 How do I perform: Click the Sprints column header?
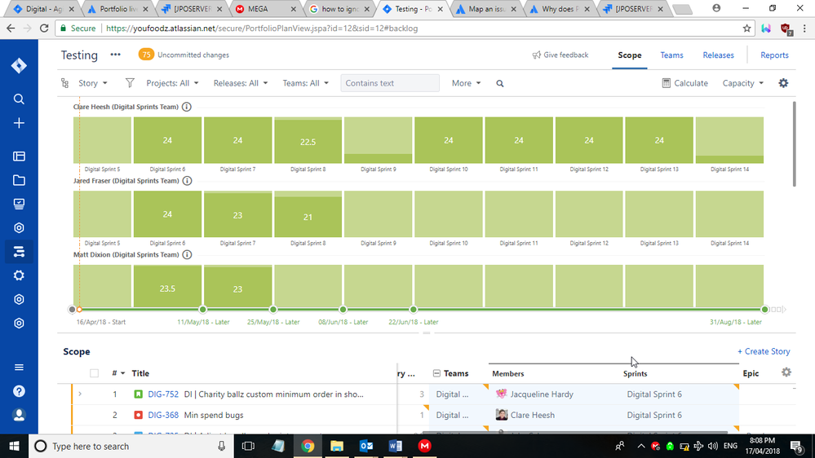636,374
